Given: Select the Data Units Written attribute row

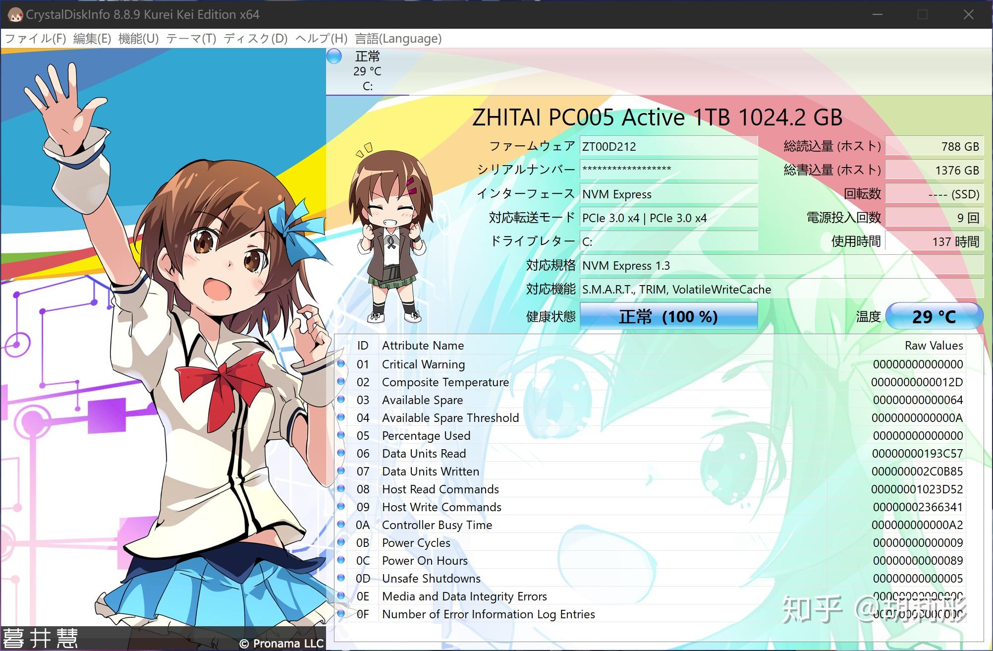Looking at the screenshot, I should point(430,471).
